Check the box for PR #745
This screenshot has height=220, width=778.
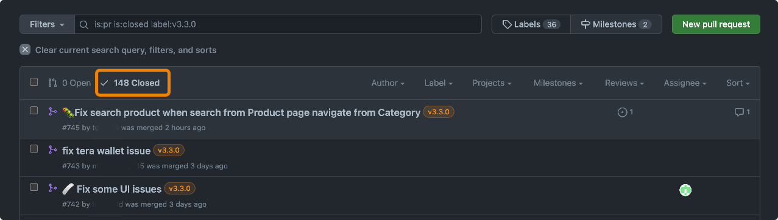pos(34,111)
